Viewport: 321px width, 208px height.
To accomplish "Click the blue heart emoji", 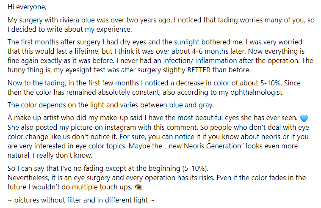I will [x=304, y=118].
